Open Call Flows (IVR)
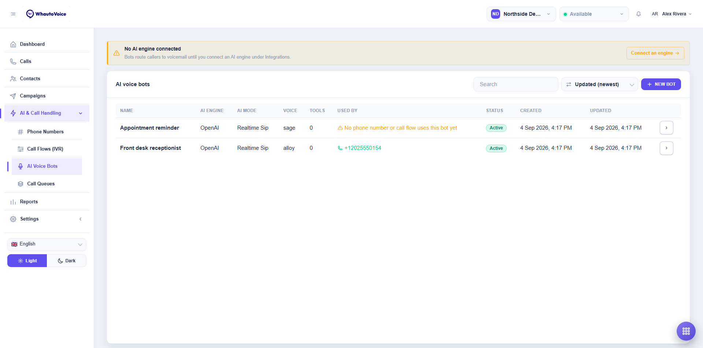 click(x=47, y=149)
